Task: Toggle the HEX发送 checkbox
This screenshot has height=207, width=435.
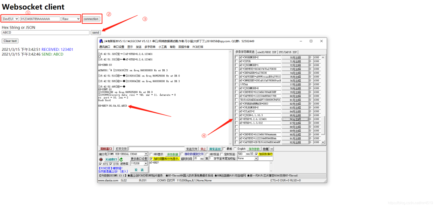Action: pyautogui.click(x=207, y=154)
